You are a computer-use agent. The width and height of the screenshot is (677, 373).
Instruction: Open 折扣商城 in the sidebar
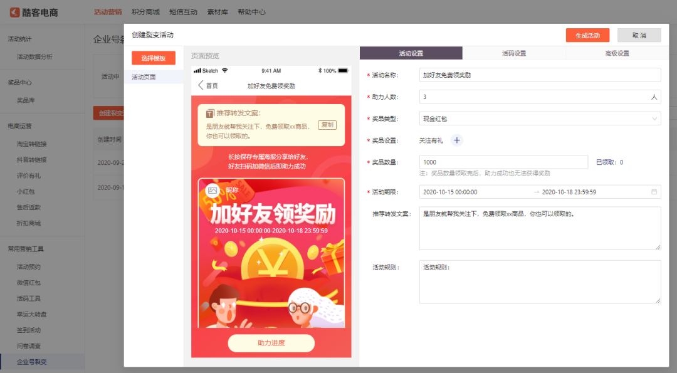(x=28, y=223)
